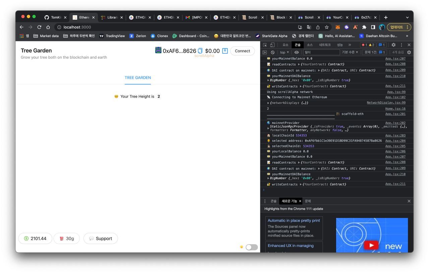Open the Market data bookmark folder

(46, 36)
